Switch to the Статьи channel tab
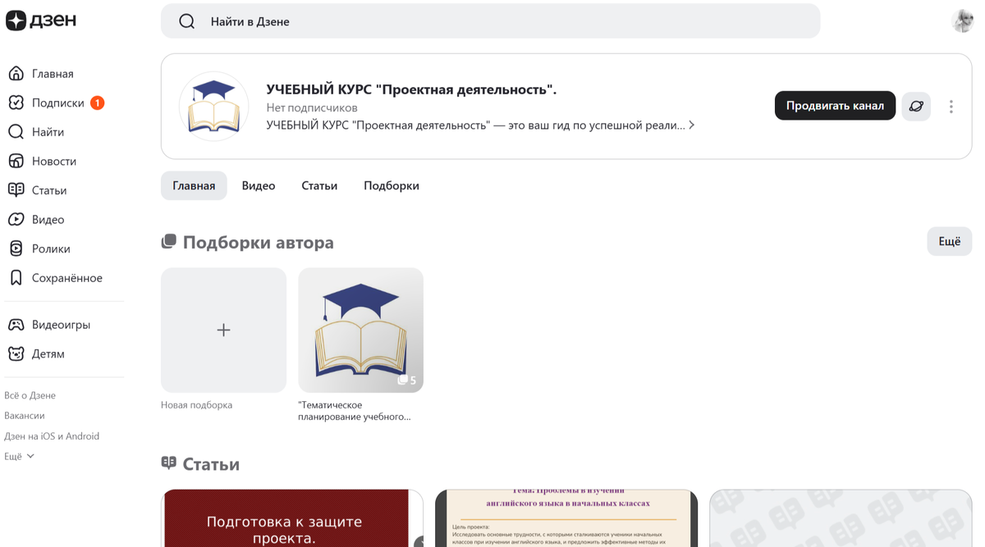 click(x=319, y=185)
